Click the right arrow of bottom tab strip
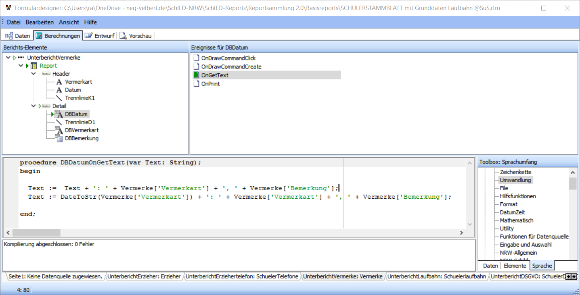 [x=574, y=277]
